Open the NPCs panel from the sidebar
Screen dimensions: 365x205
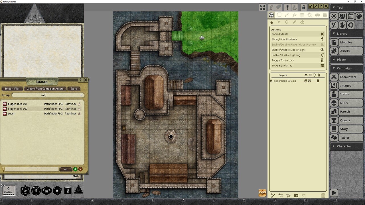point(346,103)
